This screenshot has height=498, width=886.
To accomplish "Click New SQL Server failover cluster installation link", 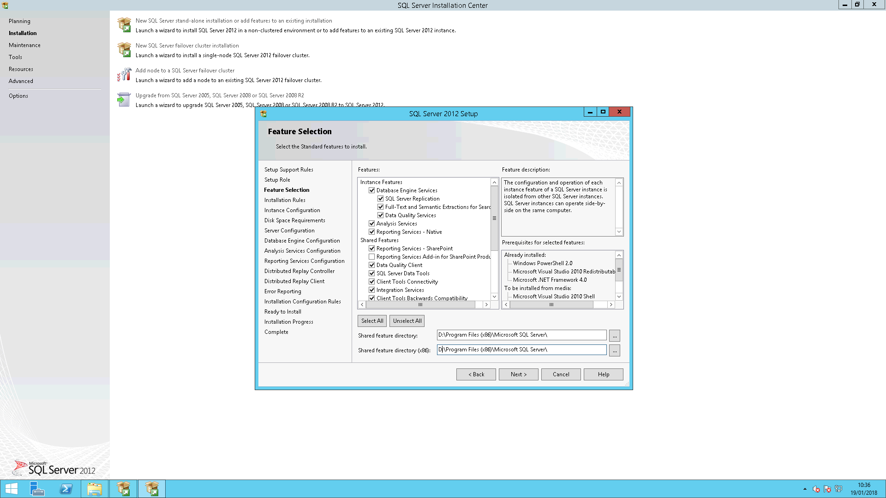I will pyautogui.click(x=187, y=46).
